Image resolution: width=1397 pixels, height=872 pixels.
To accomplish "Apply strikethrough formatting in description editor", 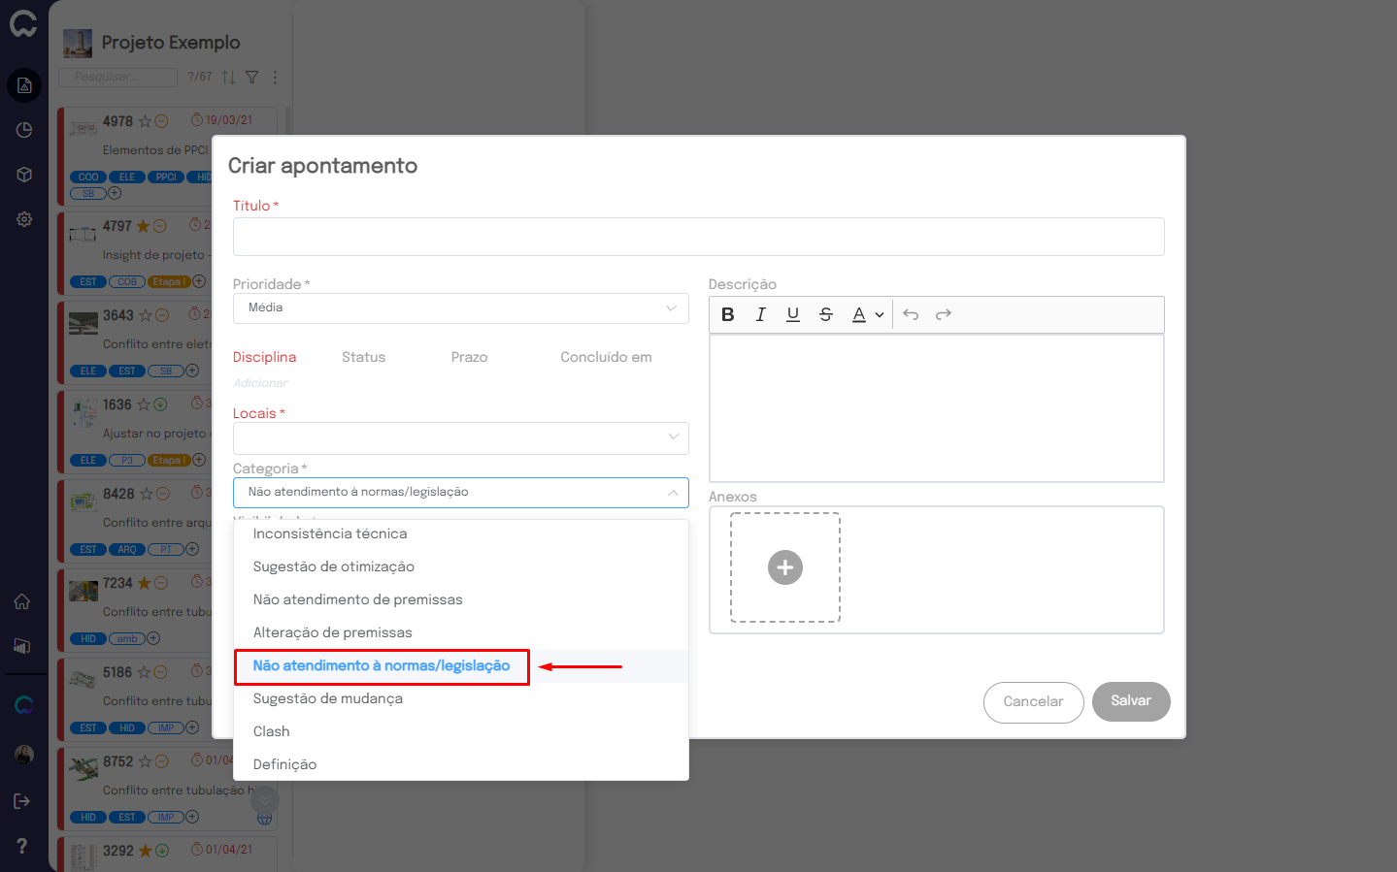I will [826, 314].
